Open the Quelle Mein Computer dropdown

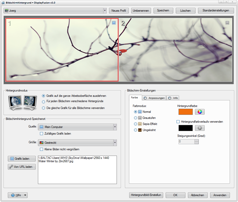tap(115, 127)
